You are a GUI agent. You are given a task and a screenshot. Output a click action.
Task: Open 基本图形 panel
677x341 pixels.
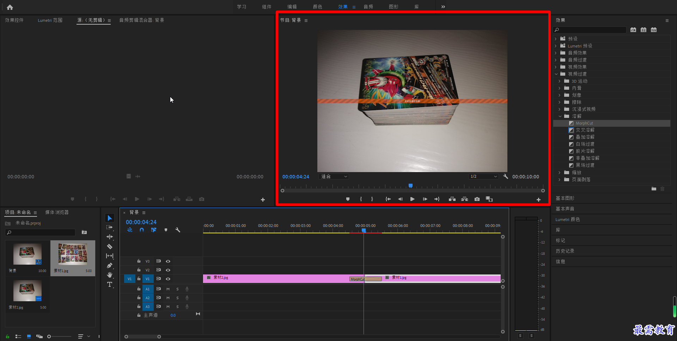point(565,198)
